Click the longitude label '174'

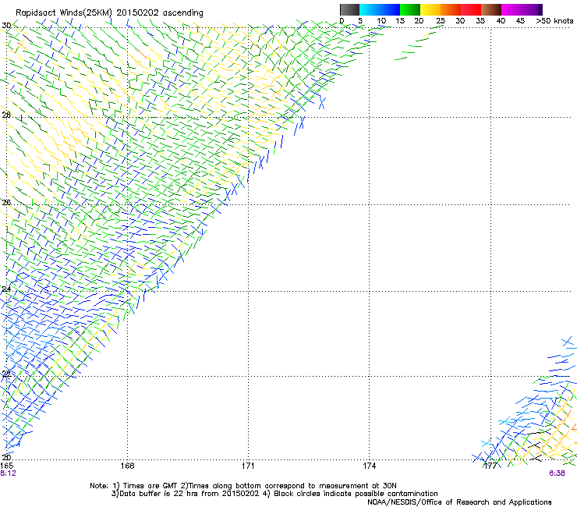click(x=369, y=466)
